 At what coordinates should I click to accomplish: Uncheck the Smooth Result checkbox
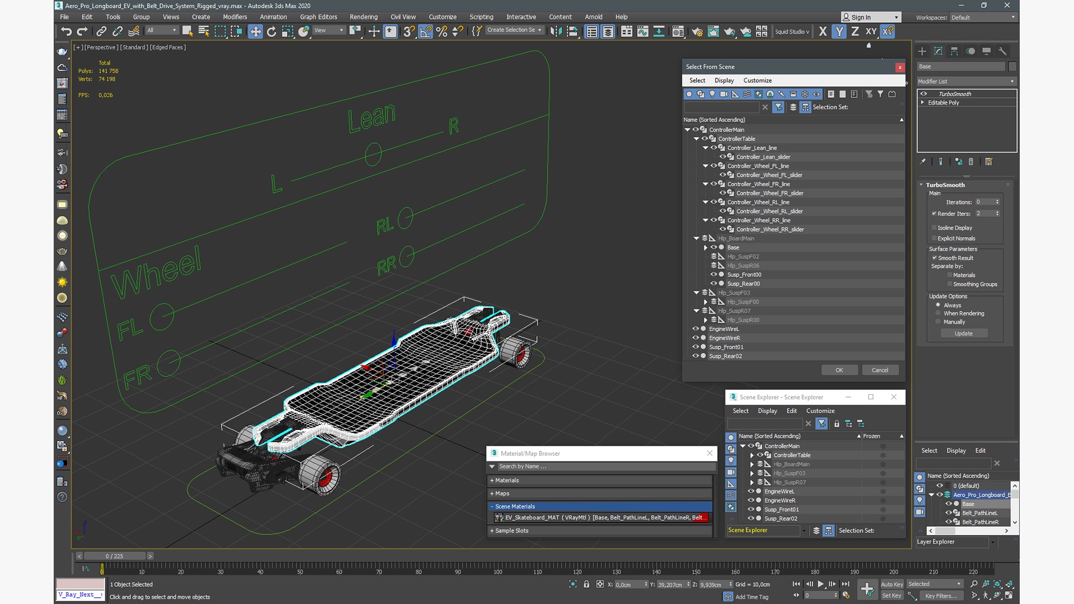coord(934,258)
